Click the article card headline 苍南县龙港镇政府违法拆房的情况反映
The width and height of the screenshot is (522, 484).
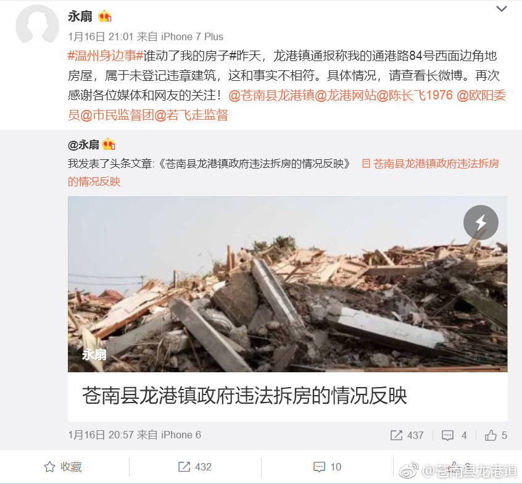point(245,396)
